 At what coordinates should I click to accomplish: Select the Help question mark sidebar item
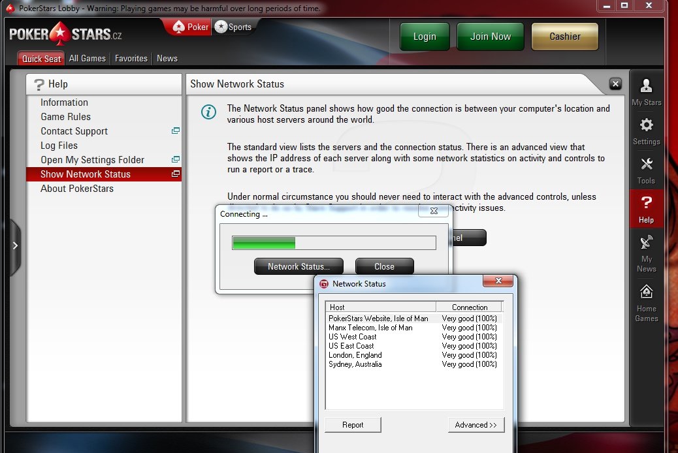(x=646, y=210)
